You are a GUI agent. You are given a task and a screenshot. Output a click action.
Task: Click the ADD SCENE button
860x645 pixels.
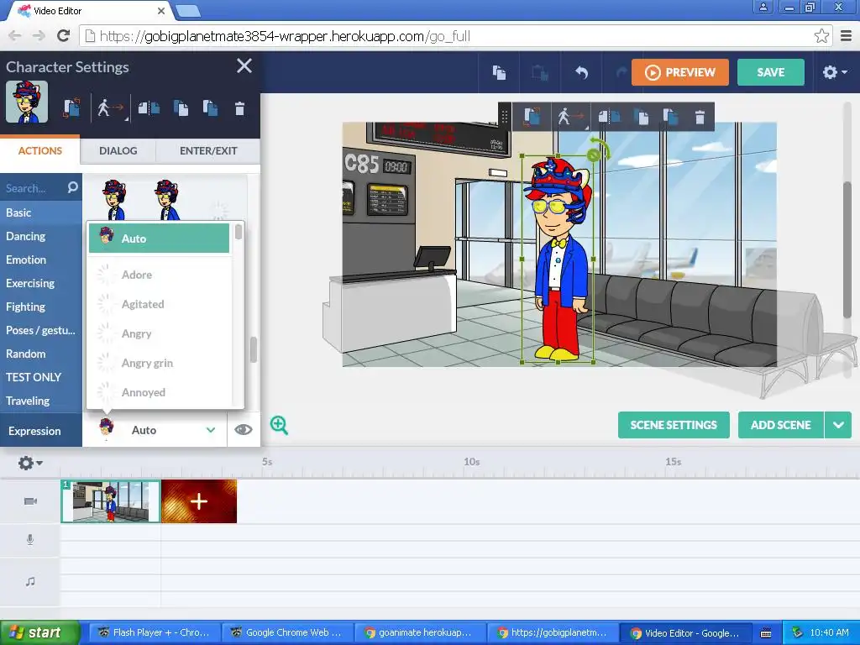(x=780, y=425)
